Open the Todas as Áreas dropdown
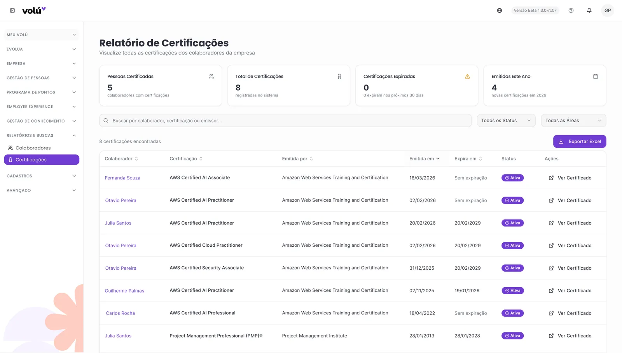The image size is (622, 353). [x=573, y=121]
